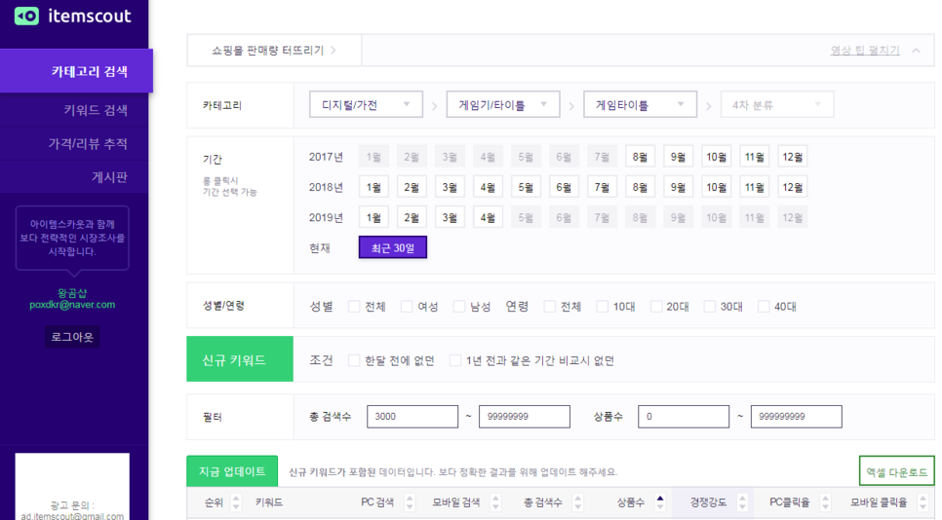Toggle the 성별 전체 checkbox

point(354,307)
